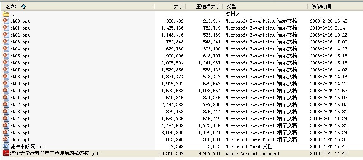Sort by the 大小 column header
The image size is (363, 160).
170,7
